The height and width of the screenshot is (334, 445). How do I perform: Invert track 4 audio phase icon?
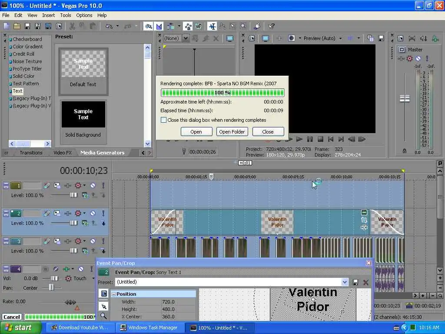(56, 269)
